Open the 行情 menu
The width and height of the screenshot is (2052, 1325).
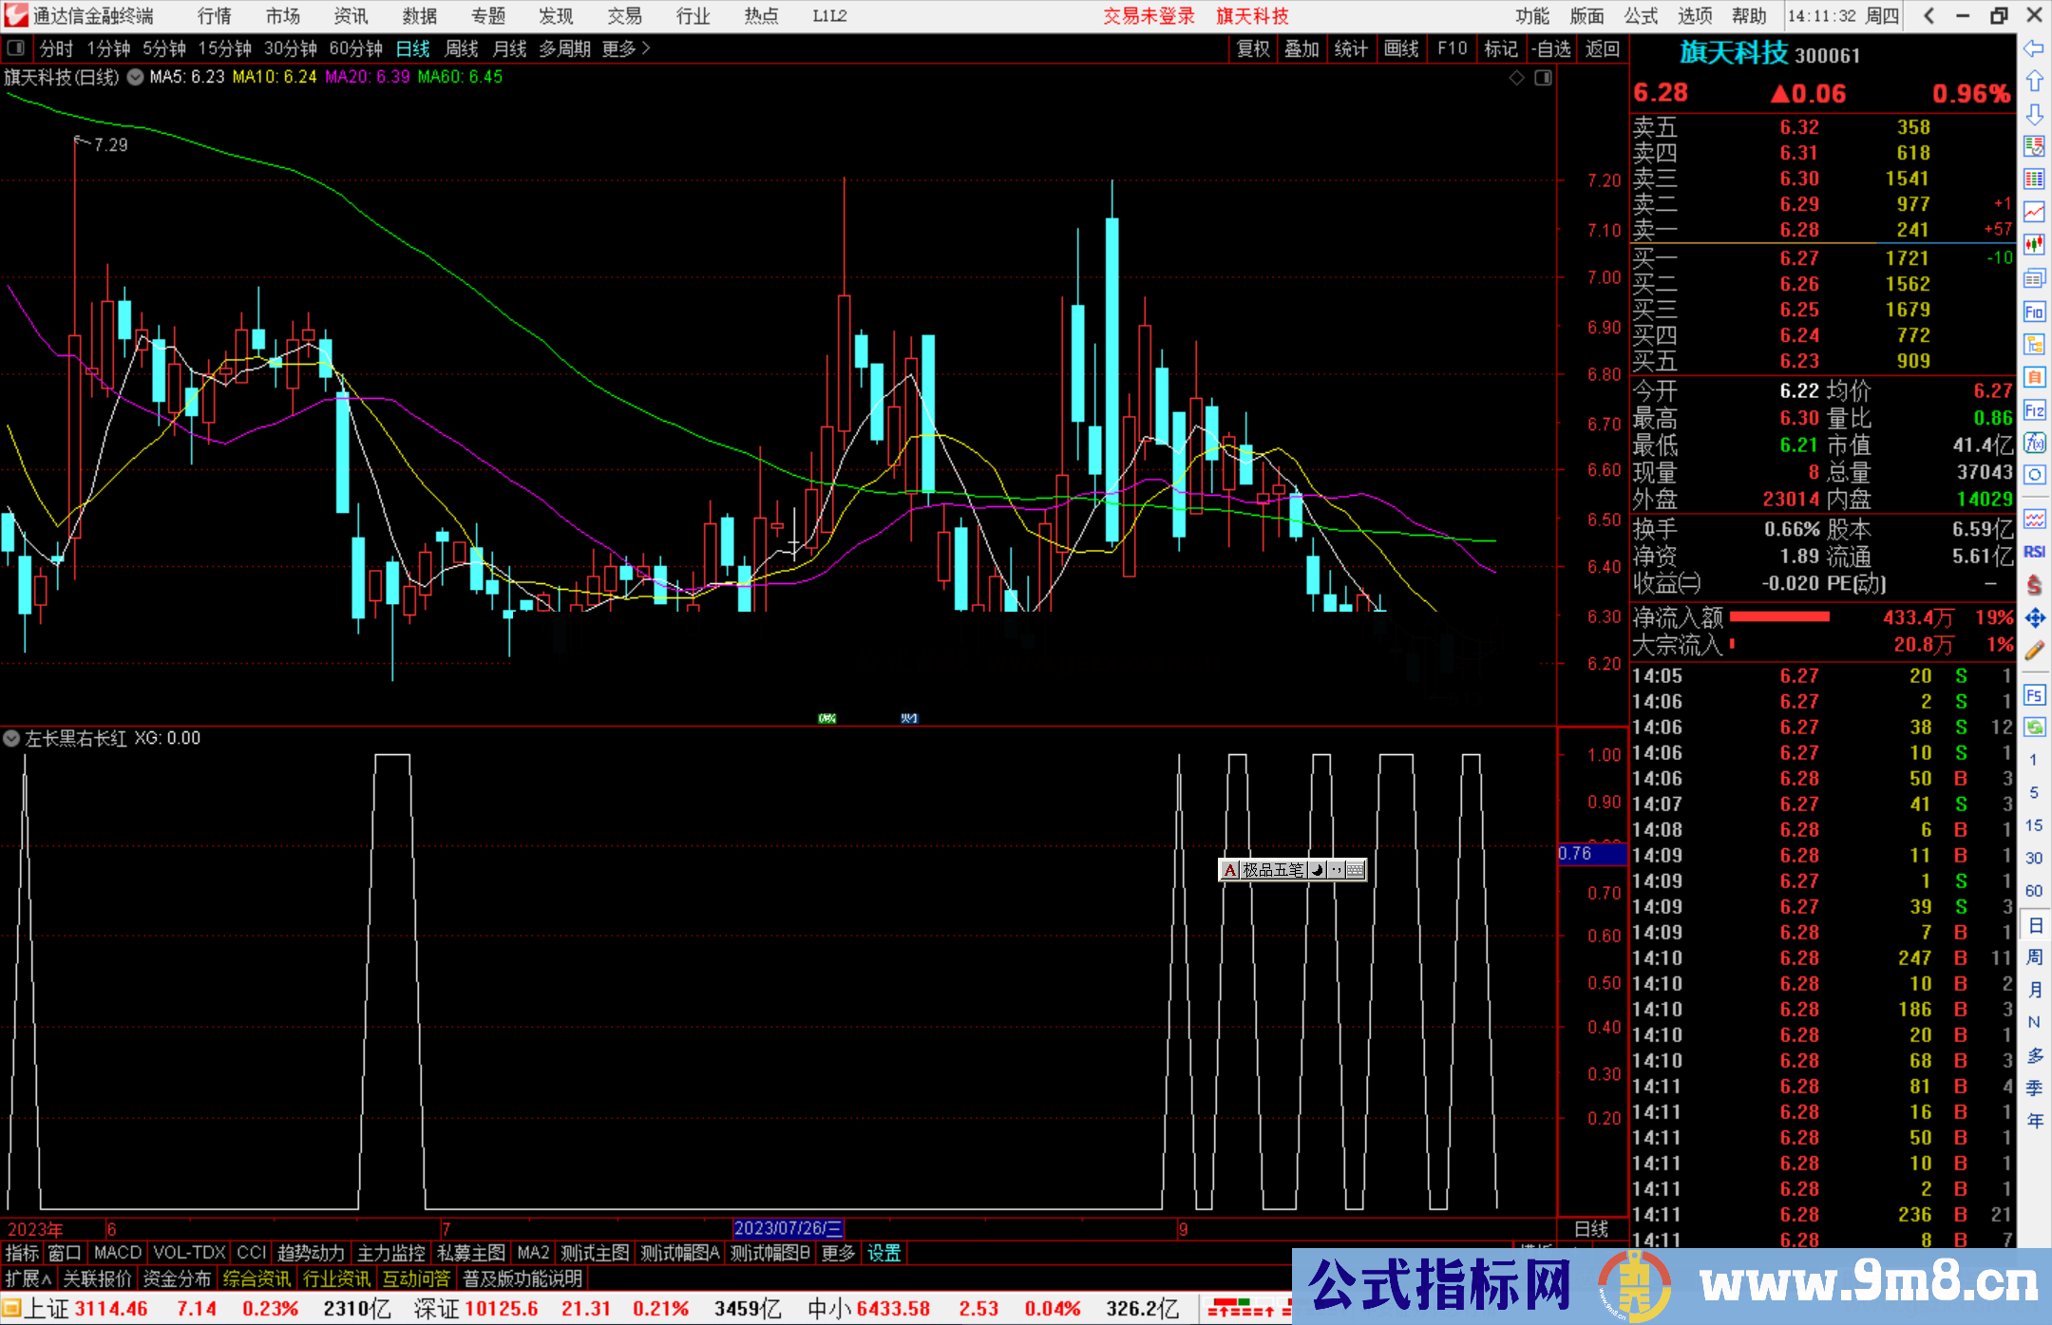214,16
